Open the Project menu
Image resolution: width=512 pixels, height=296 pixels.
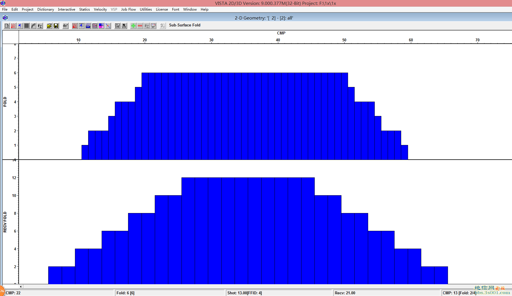28,9
